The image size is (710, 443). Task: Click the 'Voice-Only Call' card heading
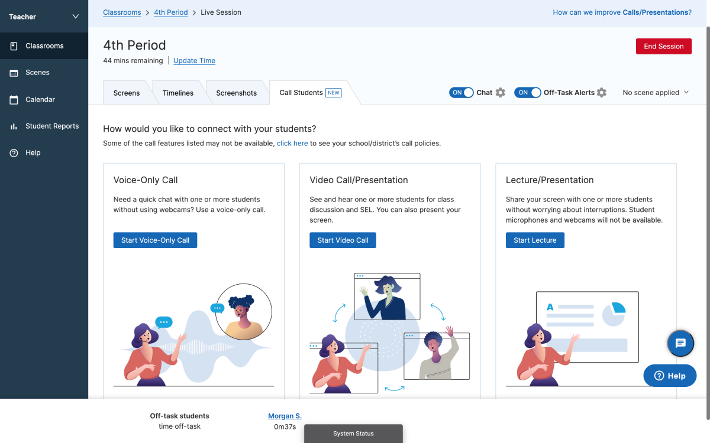(x=146, y=180)
